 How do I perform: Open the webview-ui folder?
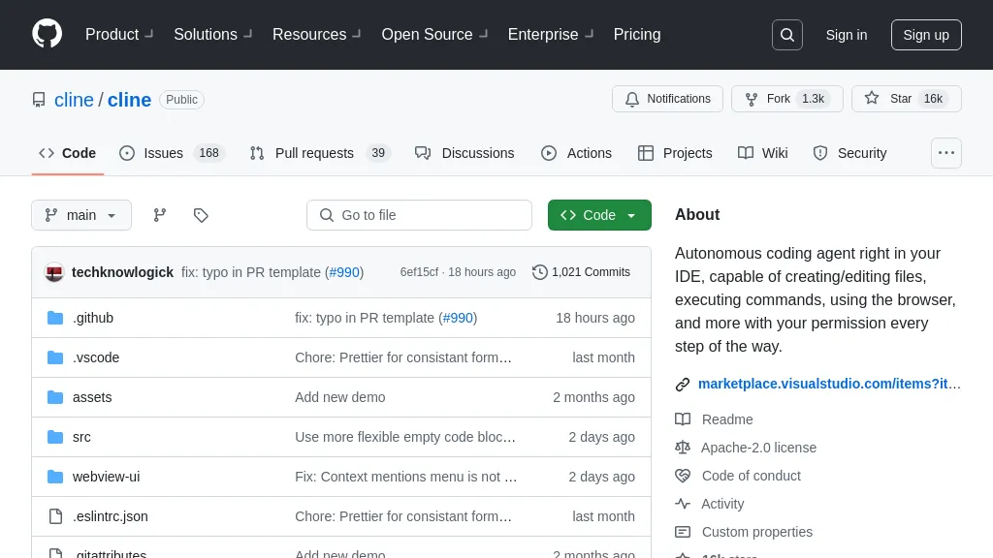107,477
